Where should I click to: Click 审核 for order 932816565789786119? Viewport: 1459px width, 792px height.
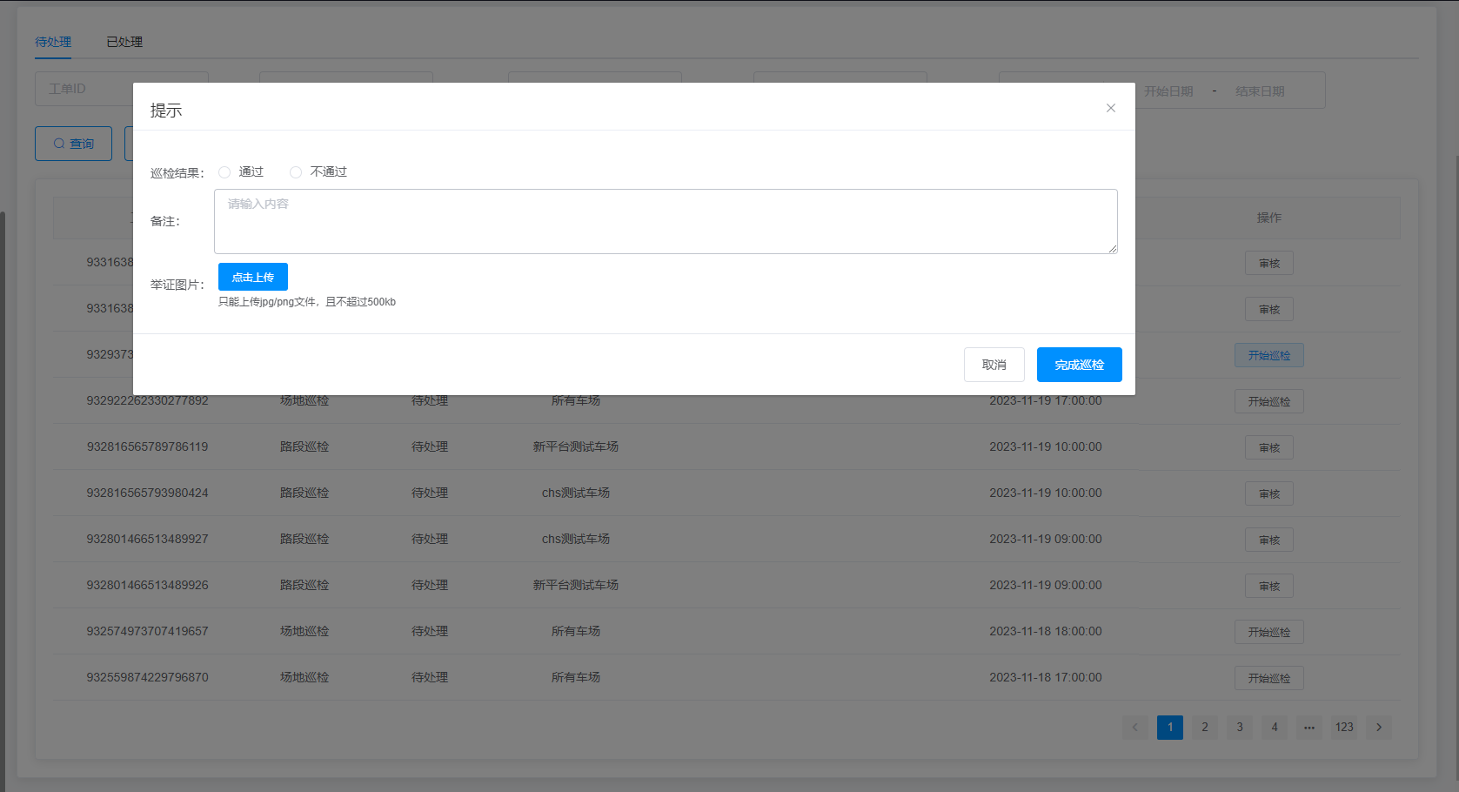tap(1268, 447)
